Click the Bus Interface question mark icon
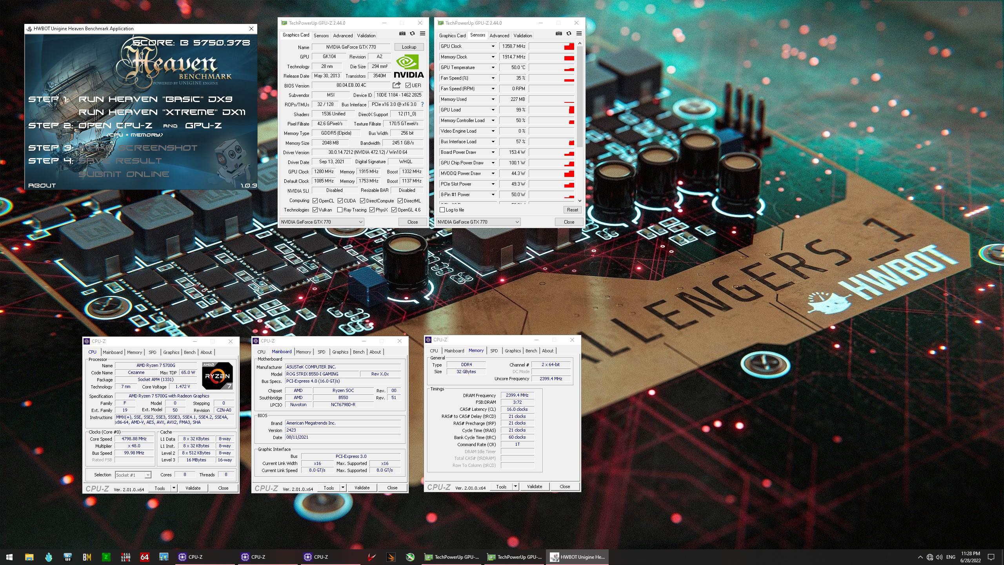 tap(422, 104)
